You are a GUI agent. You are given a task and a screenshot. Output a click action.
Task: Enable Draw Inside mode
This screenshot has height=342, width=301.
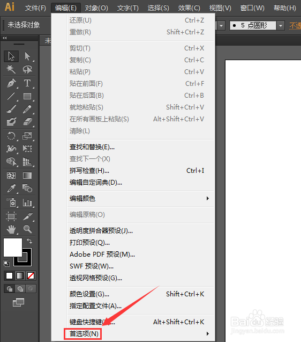[31, 289]
